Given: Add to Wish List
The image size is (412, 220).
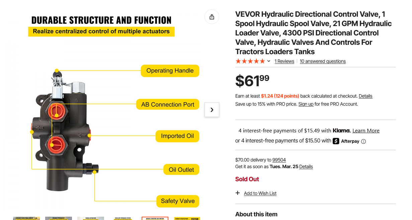Looking at the screenshot, I should tap(260, 193).
